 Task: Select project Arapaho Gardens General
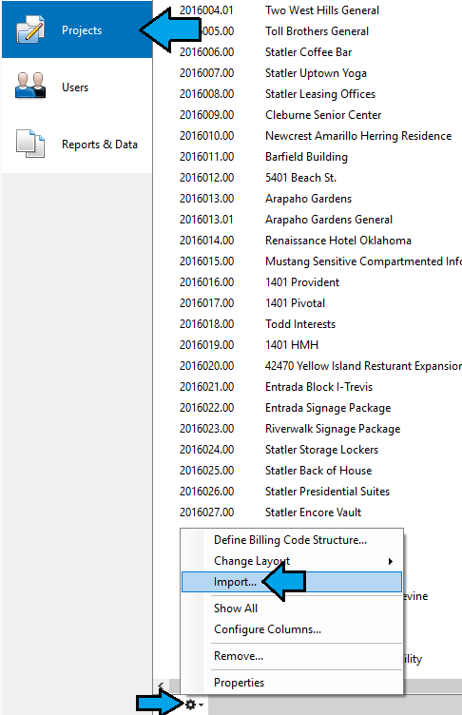click(329, 220)
